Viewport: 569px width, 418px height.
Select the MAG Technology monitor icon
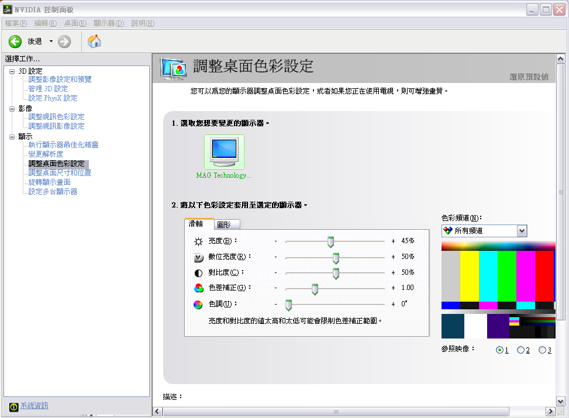coord(224,151)
